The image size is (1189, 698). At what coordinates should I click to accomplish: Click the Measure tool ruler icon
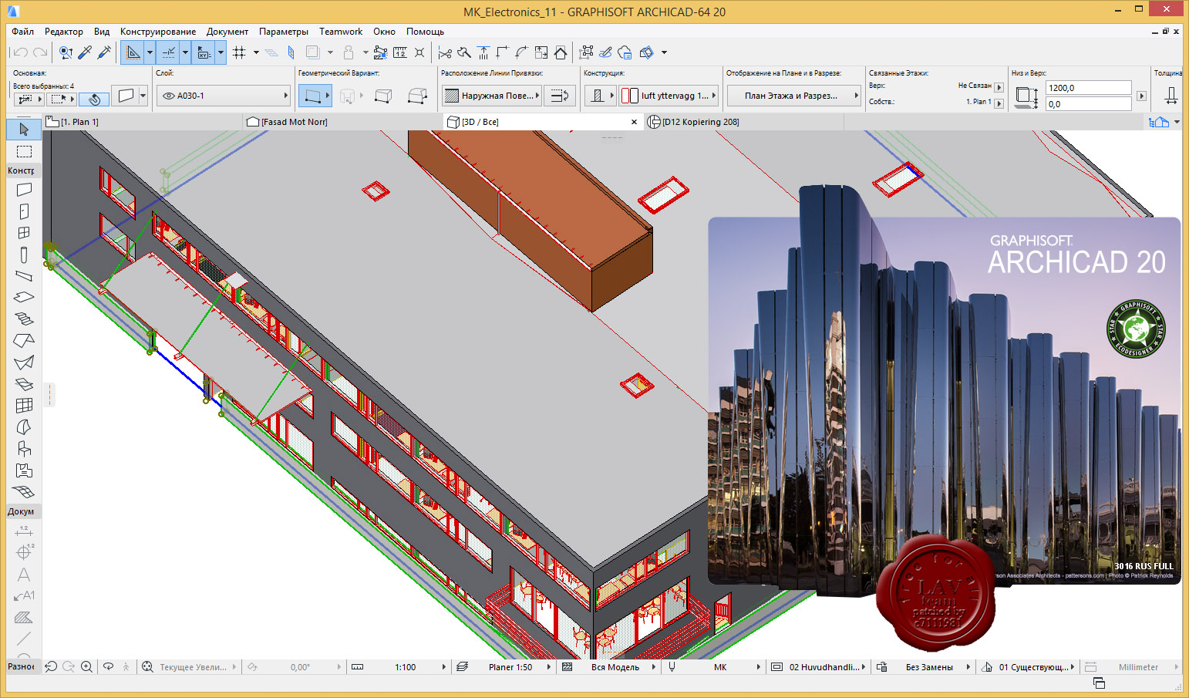[399, 52]
